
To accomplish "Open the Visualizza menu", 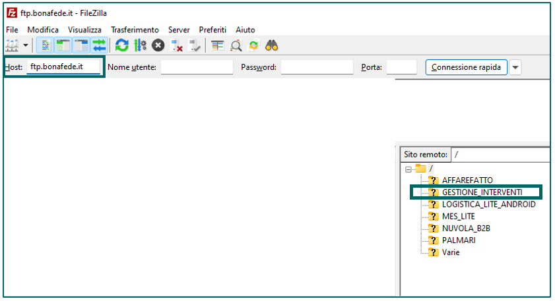I will 84,30.
